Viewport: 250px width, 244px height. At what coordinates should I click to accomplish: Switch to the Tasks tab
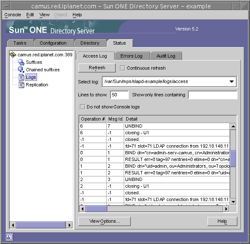point(20,43)
